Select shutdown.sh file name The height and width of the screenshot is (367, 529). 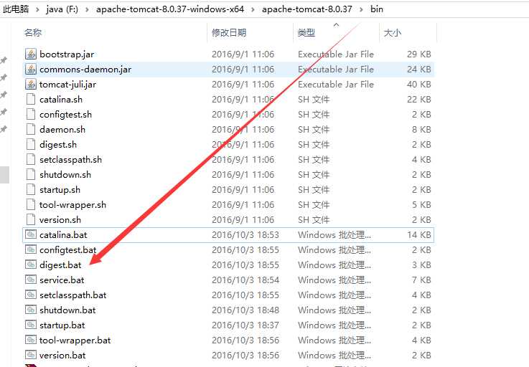65,175
